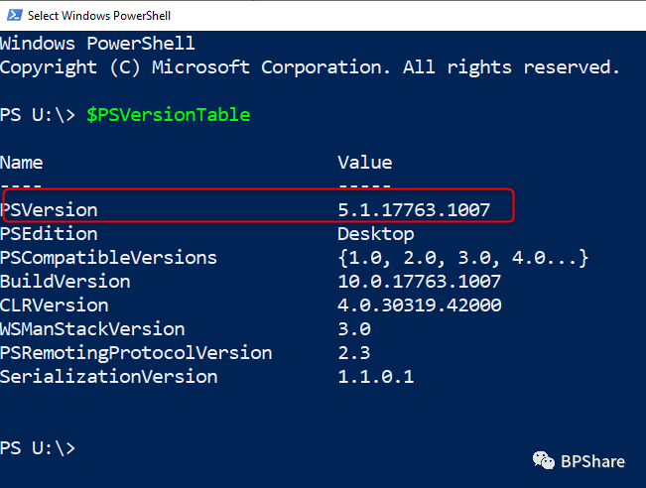The image size is (646, 488).
Task: Click the PowerShell icon in title bar
Action: (x=12, y=15)
